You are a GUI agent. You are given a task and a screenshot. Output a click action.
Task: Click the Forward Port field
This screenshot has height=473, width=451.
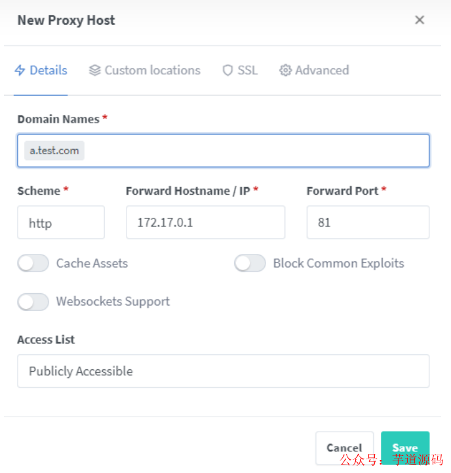(368, 223)
